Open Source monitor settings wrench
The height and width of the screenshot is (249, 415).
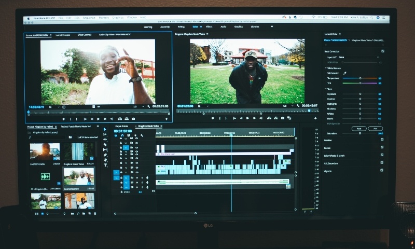[148, 106]
